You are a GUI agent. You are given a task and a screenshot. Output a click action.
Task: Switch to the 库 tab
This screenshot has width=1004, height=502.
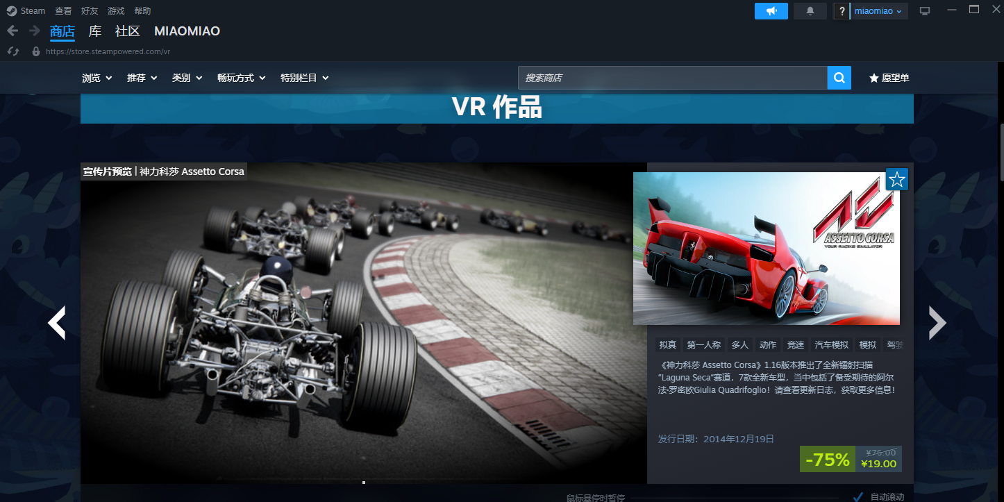(x=95, y=31)
